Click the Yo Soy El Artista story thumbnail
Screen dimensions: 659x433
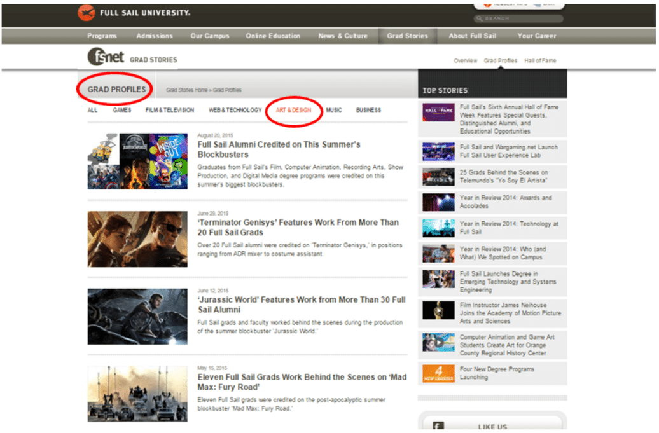[438, 177]
